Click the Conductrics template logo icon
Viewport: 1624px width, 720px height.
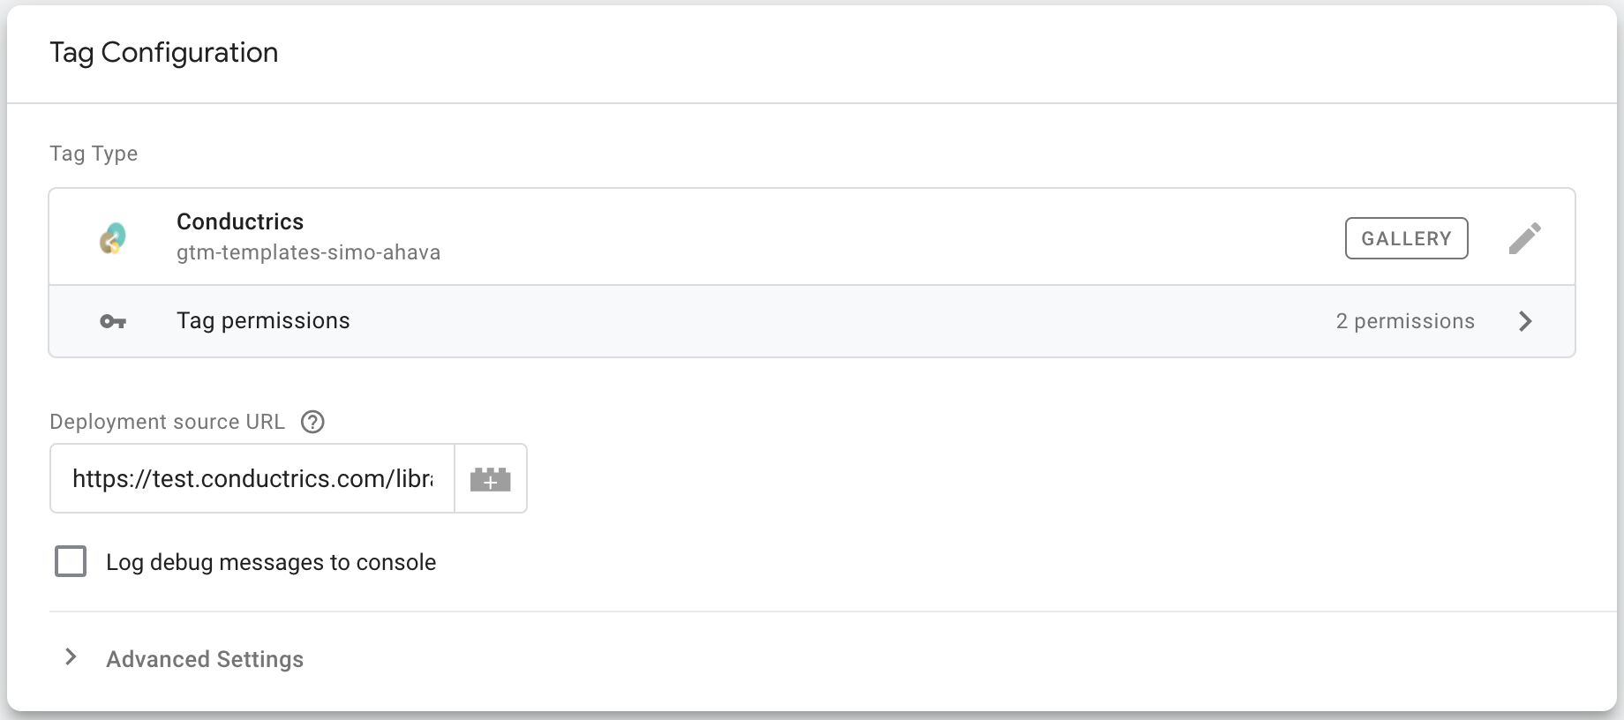coord(113,238)
